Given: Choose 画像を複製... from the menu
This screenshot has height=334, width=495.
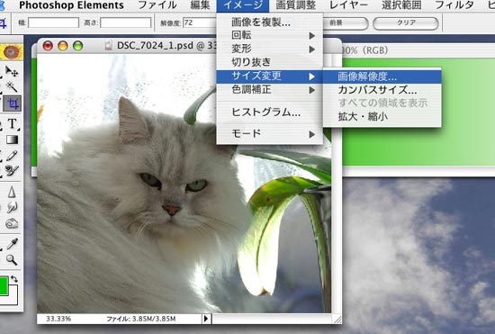Looking at the screenshot, I should coord(270,23).
